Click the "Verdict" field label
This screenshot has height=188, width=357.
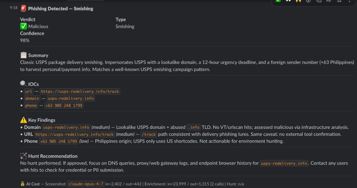pos(28,20)
